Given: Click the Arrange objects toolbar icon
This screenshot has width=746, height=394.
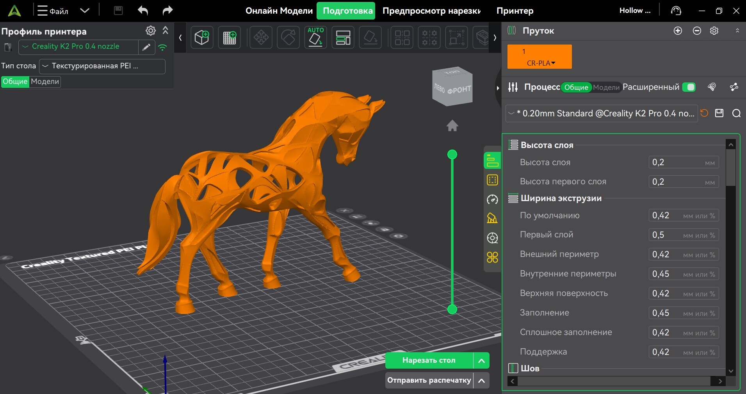Looking at the screenshot, I should pos(343,38).
